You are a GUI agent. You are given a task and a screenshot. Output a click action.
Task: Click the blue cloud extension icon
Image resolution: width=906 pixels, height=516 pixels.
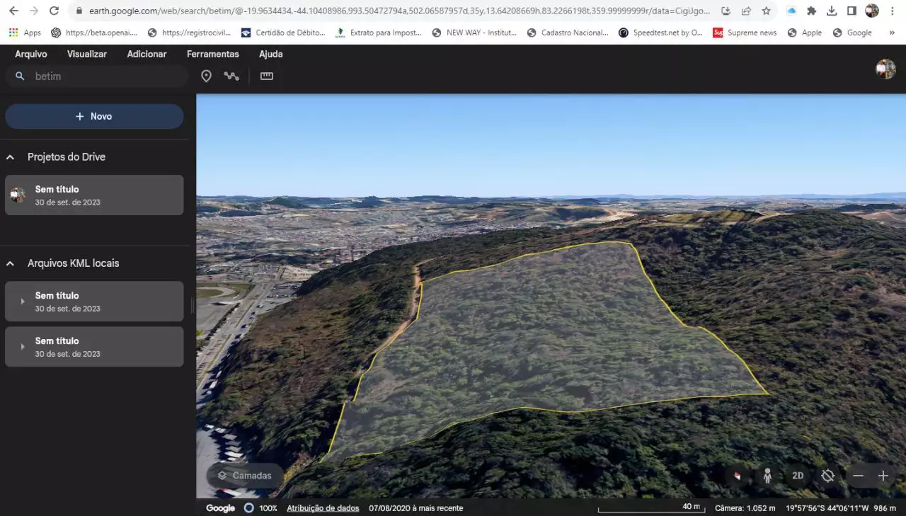[791, 11]
